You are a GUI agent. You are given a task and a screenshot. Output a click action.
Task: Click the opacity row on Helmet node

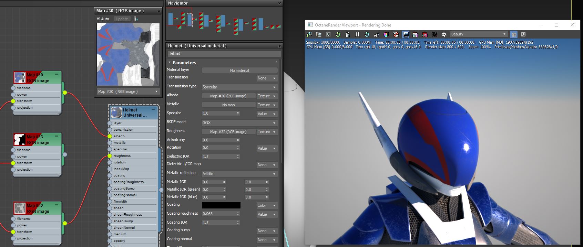point(134,241)
